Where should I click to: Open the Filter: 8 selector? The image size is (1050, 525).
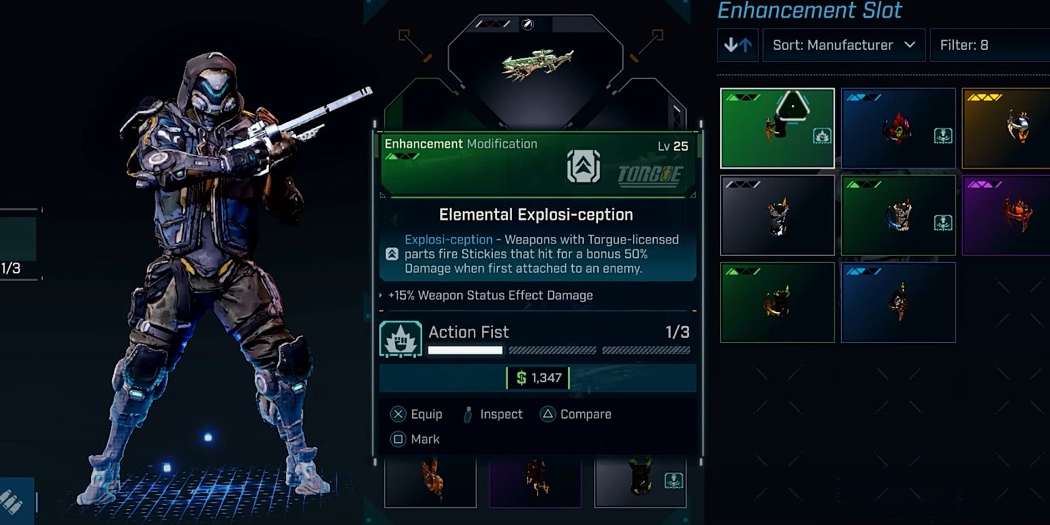click(990, 45)
